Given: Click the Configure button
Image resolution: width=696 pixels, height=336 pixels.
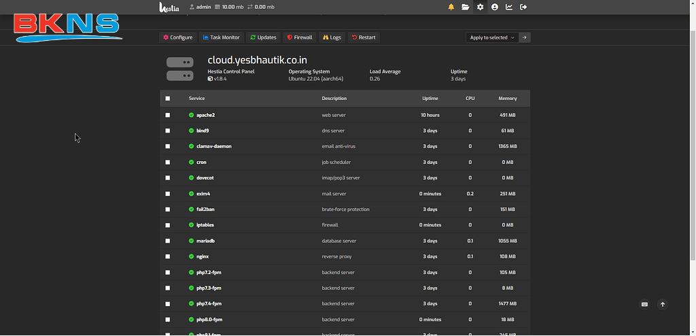Looking at the screenshot, I should point(178,37).
